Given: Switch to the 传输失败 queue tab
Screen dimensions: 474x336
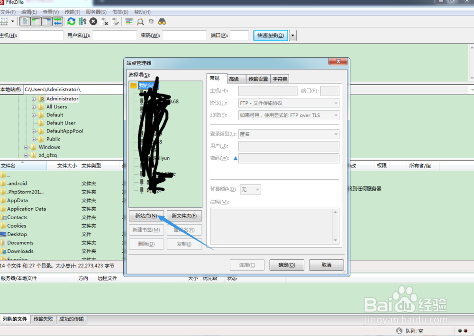Looking at the screenshot, I should point(43,319).
